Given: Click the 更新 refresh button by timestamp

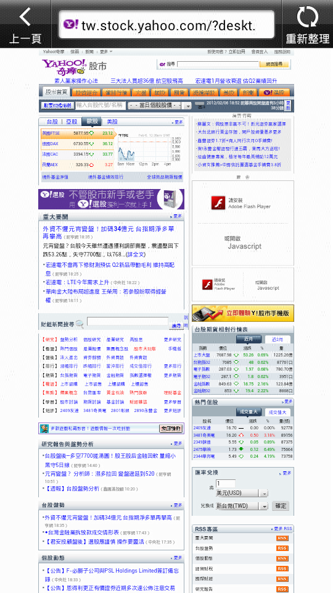Looking at the screenshot, I should coord(288,106).
